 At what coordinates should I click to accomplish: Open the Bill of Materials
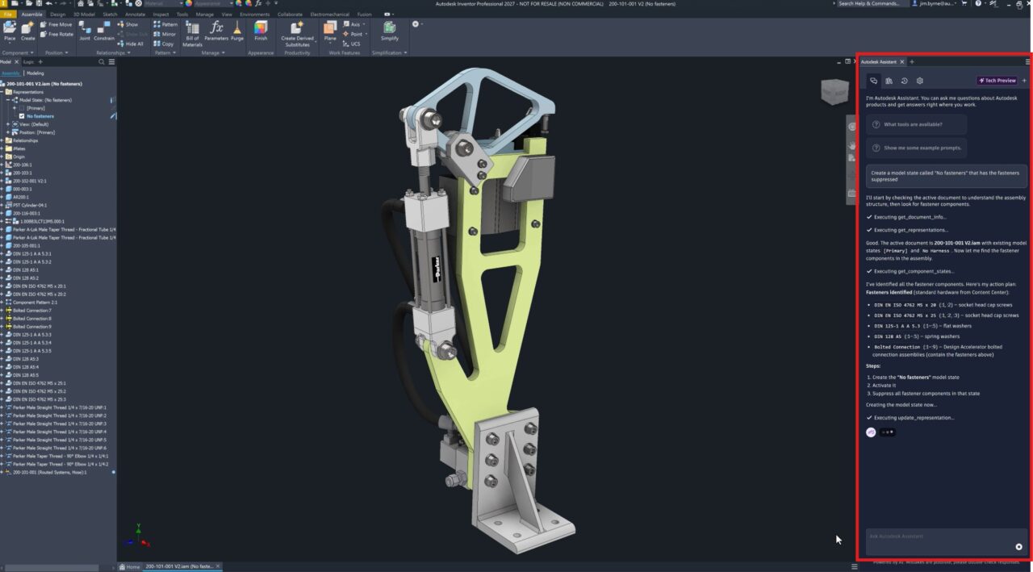(x=192, y=32)
